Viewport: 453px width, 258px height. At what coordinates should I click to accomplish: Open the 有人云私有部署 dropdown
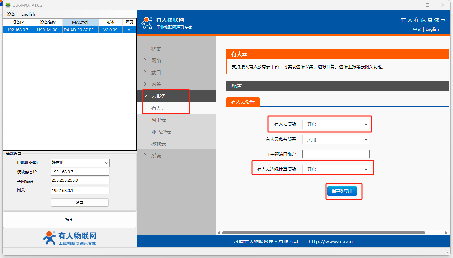click(x=335, y=140)
